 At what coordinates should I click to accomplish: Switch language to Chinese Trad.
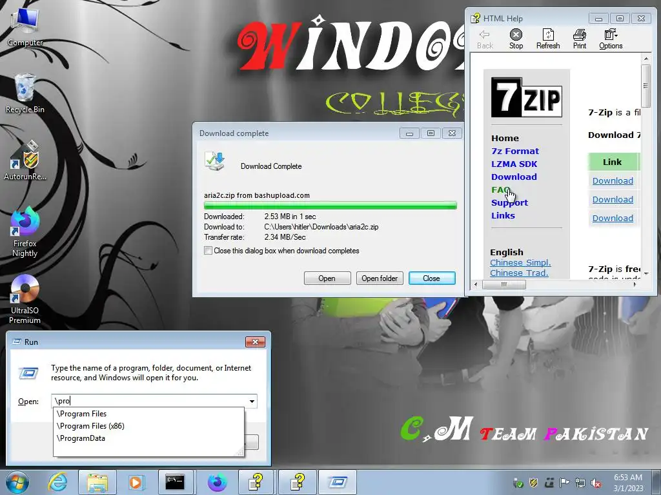(519, 273)
